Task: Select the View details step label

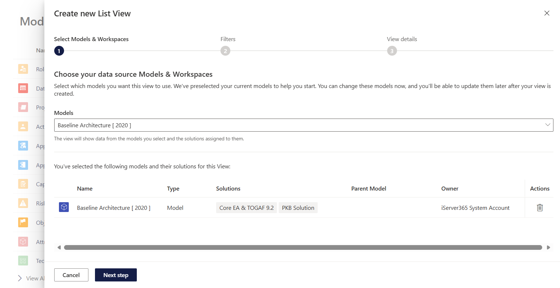Action: [402, 39]
